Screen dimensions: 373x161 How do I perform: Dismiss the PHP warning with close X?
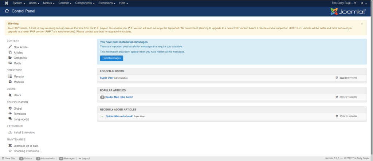(x=362, y=24)
